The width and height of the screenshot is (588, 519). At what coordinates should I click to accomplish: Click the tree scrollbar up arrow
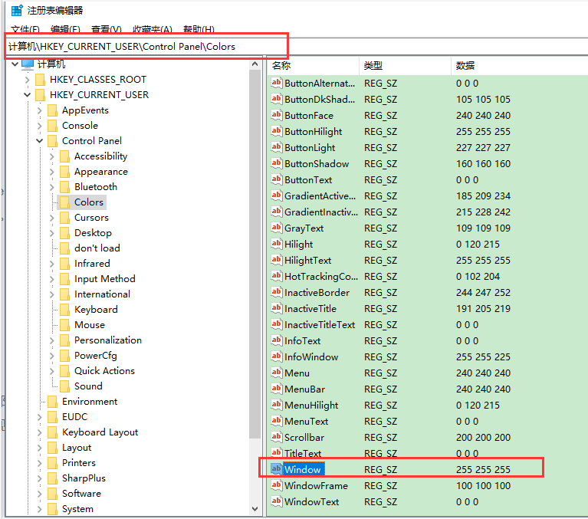coord(255,64)
